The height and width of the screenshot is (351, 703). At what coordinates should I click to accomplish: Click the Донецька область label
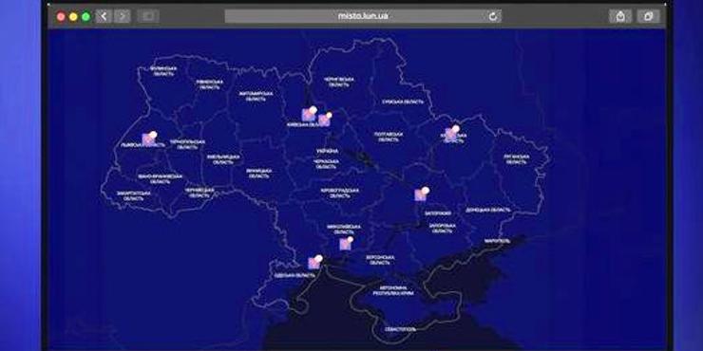(x=487, y=210)
